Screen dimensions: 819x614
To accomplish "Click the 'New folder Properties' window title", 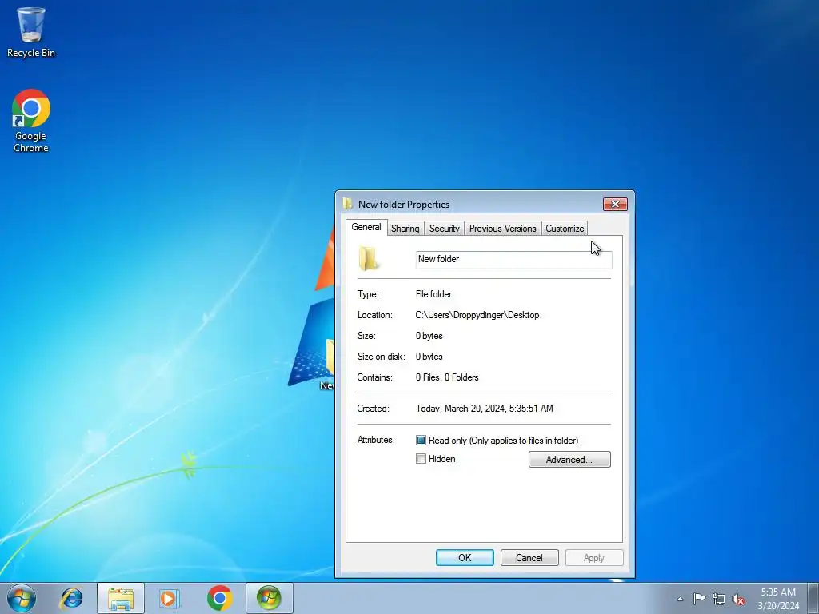I will [x=404, y=204].
